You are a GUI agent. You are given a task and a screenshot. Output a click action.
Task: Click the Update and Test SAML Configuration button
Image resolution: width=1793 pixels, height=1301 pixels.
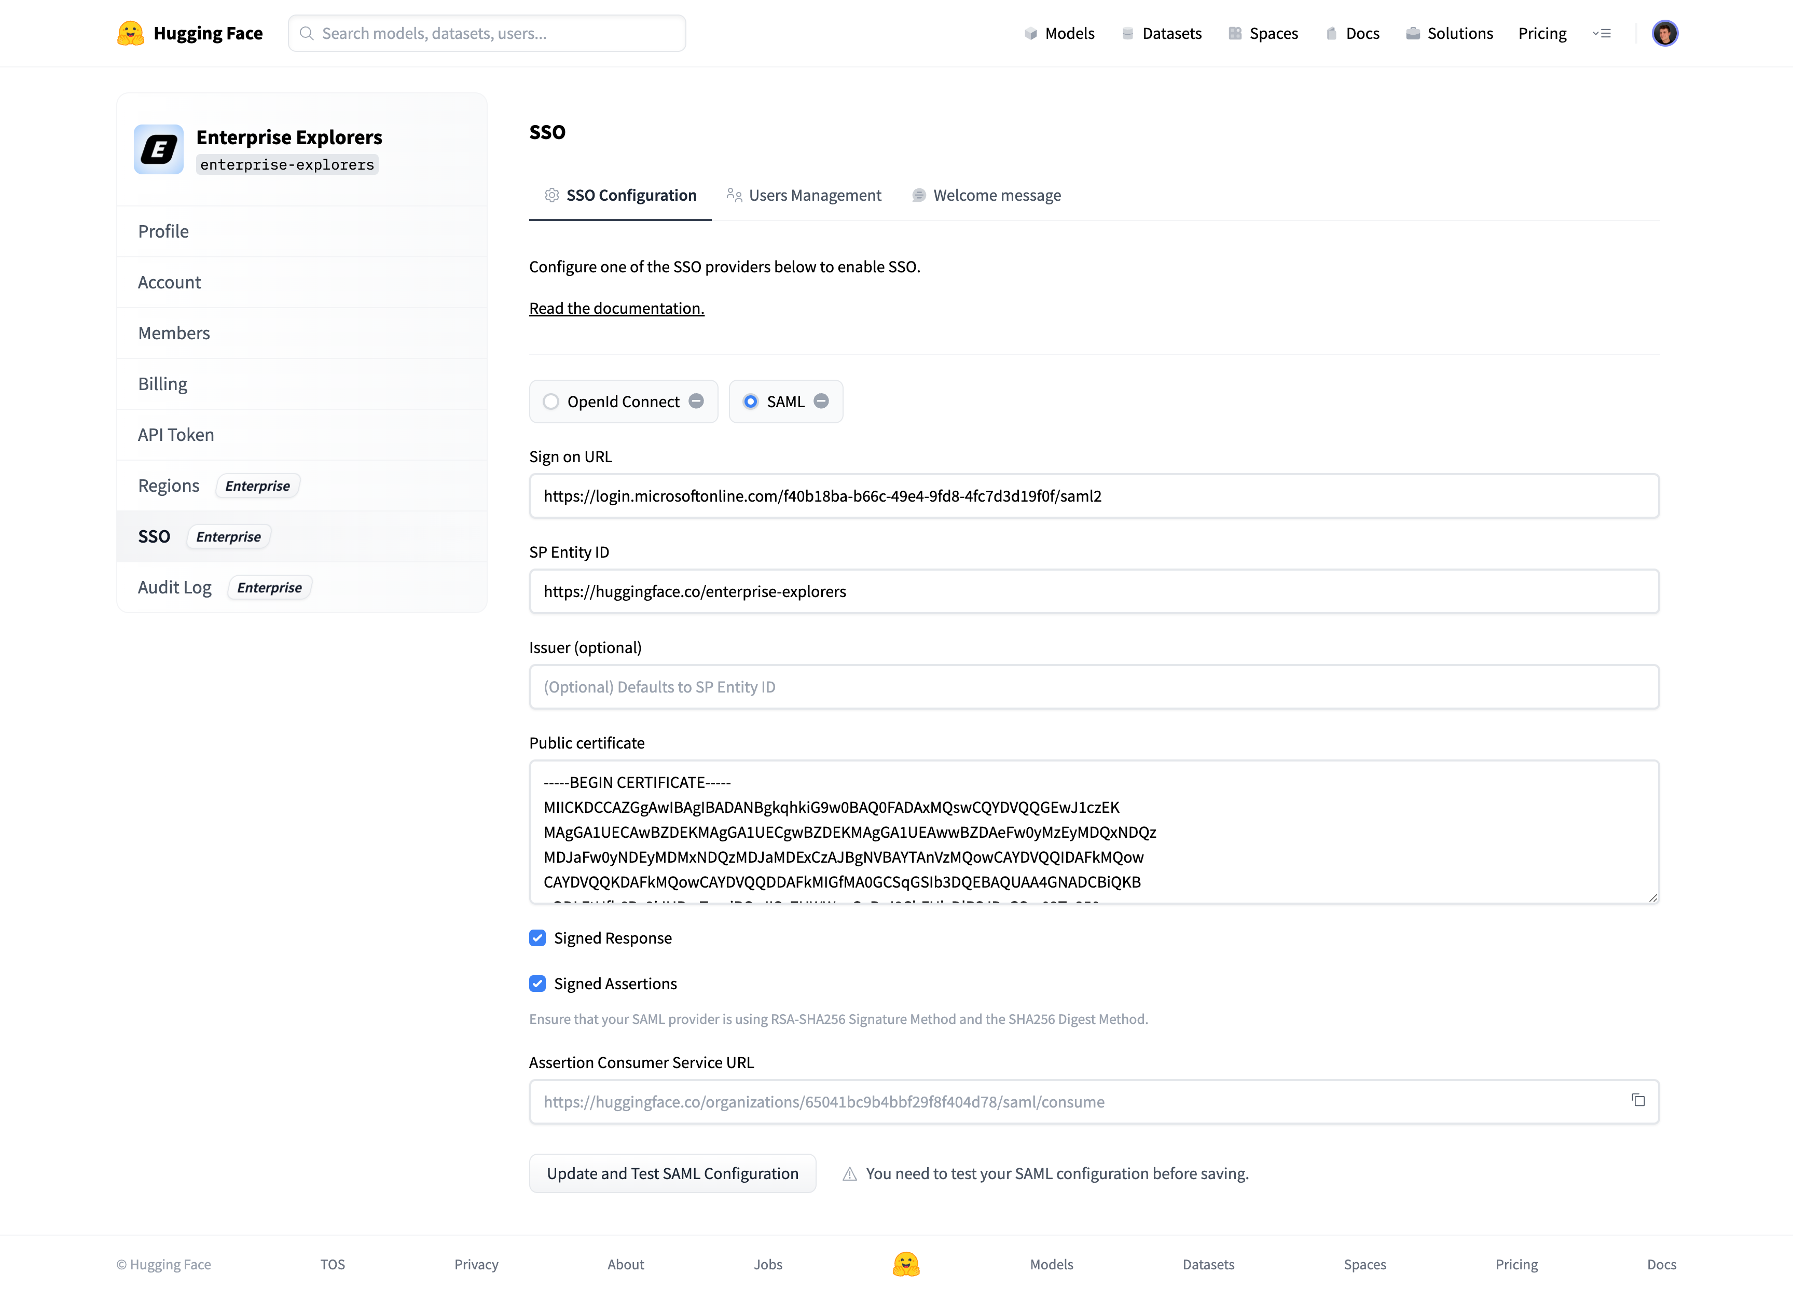[x=672, y=1173]
